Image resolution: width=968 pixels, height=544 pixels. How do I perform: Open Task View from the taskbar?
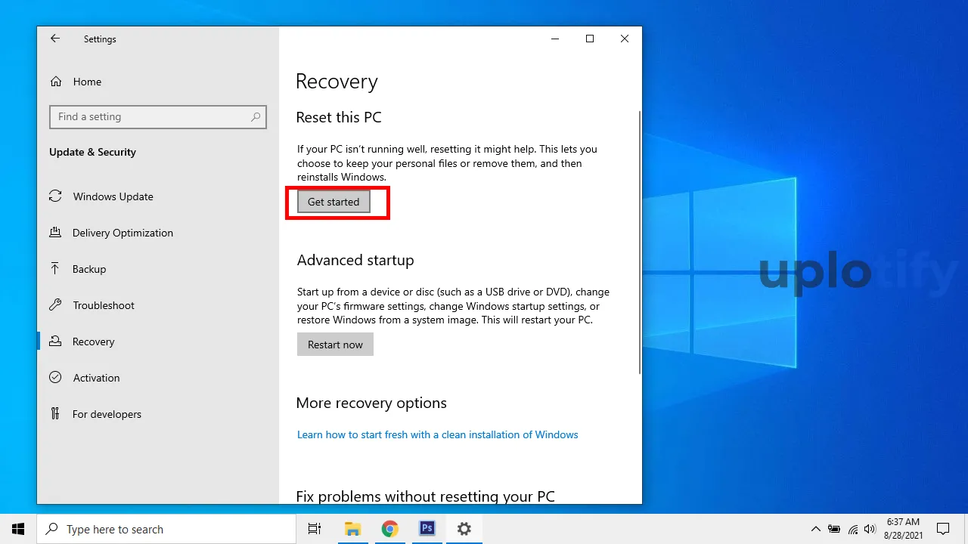pos(315,529)
